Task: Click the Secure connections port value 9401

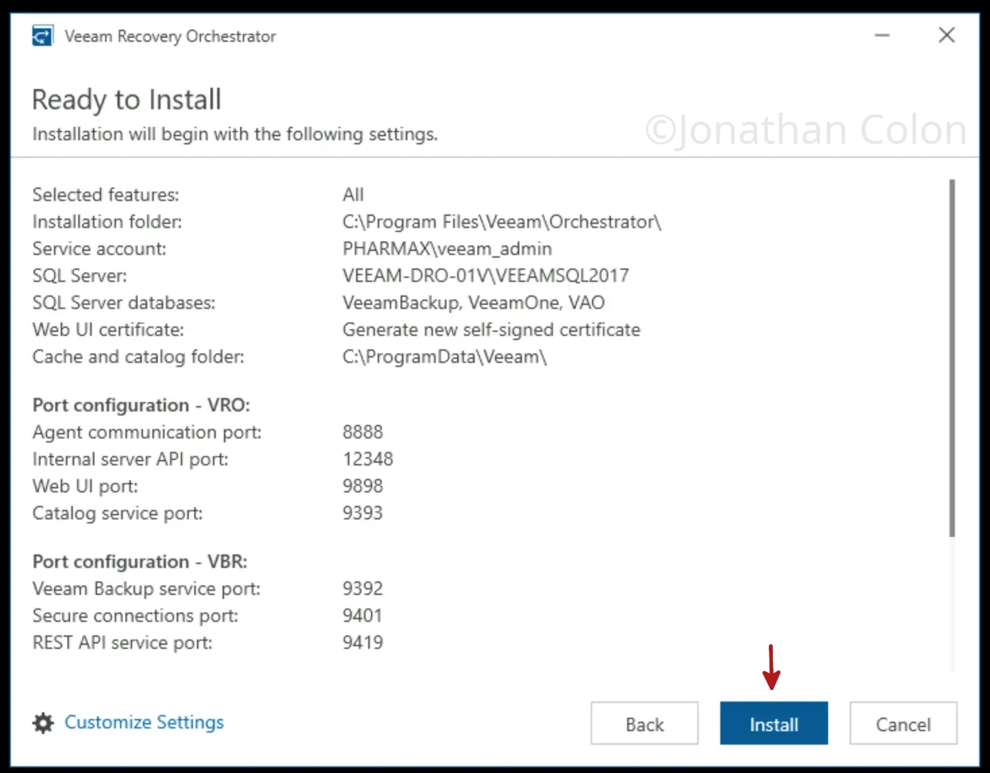Action: 363,616
